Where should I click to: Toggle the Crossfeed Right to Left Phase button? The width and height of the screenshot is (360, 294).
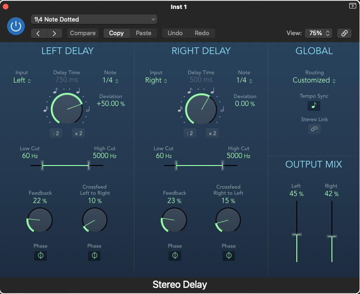(228, 256)
